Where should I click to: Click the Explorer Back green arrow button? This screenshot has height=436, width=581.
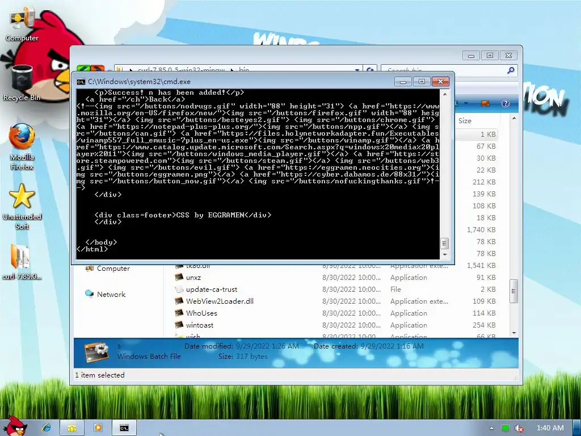click(x=84, y=68)
